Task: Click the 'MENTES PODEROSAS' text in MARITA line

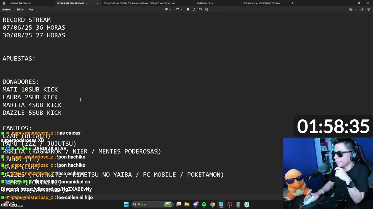Action: (128, 152)
